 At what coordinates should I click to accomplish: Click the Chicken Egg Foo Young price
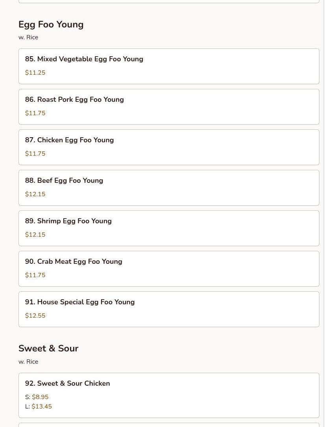[x=35, y=154]
